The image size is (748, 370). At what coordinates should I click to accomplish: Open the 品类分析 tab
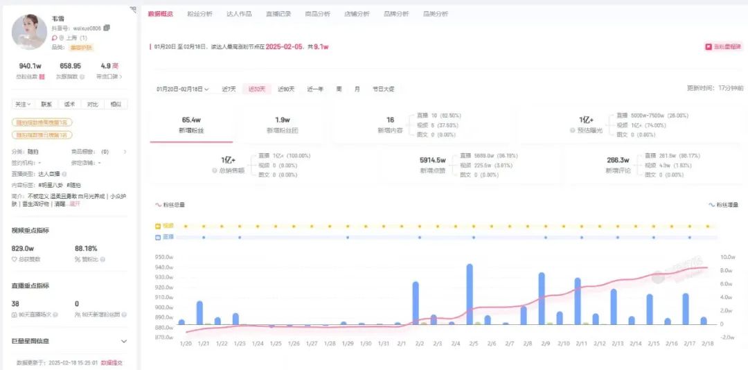[x=436, y=14]
